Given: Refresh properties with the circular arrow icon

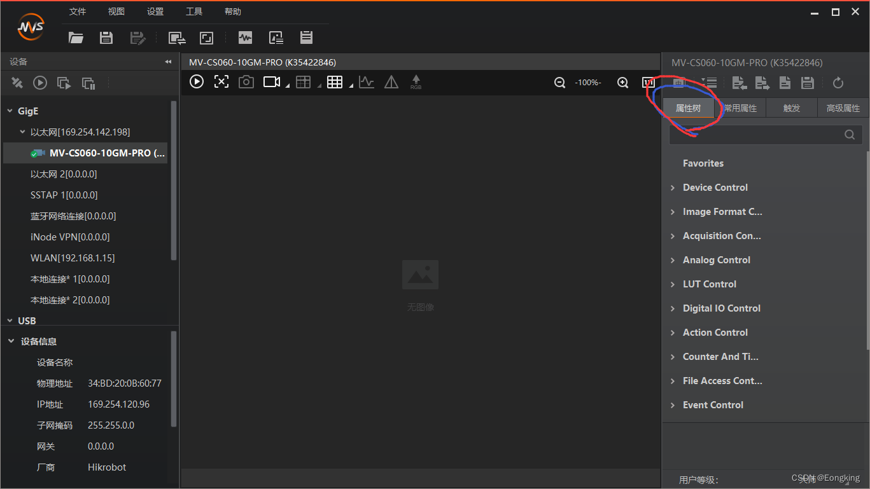Looking at the screenshot, I should coord(838,83).
